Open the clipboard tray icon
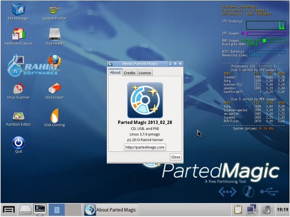Image resolution: width=290 pixels, height=217 pixels. point(238,210)
